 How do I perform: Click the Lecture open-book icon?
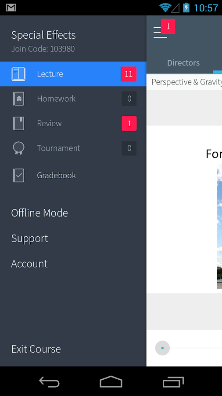point(18,74)
